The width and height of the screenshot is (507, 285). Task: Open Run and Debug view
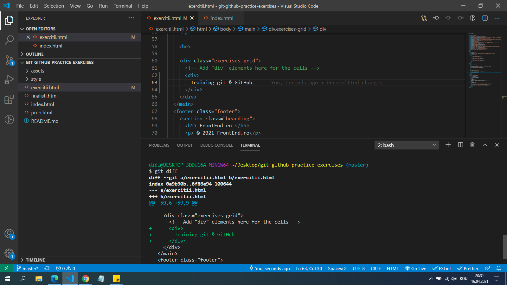(9, 79)
